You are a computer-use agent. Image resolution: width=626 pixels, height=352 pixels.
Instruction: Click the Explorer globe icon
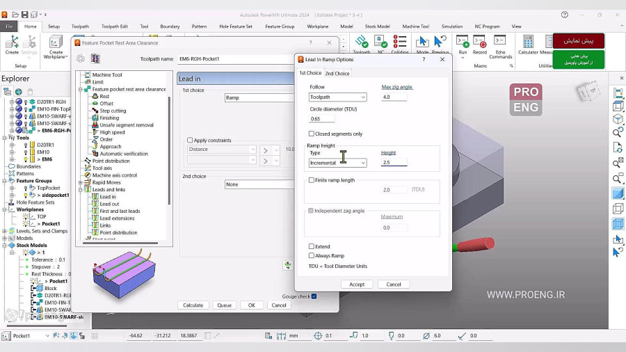pos(18,92)
